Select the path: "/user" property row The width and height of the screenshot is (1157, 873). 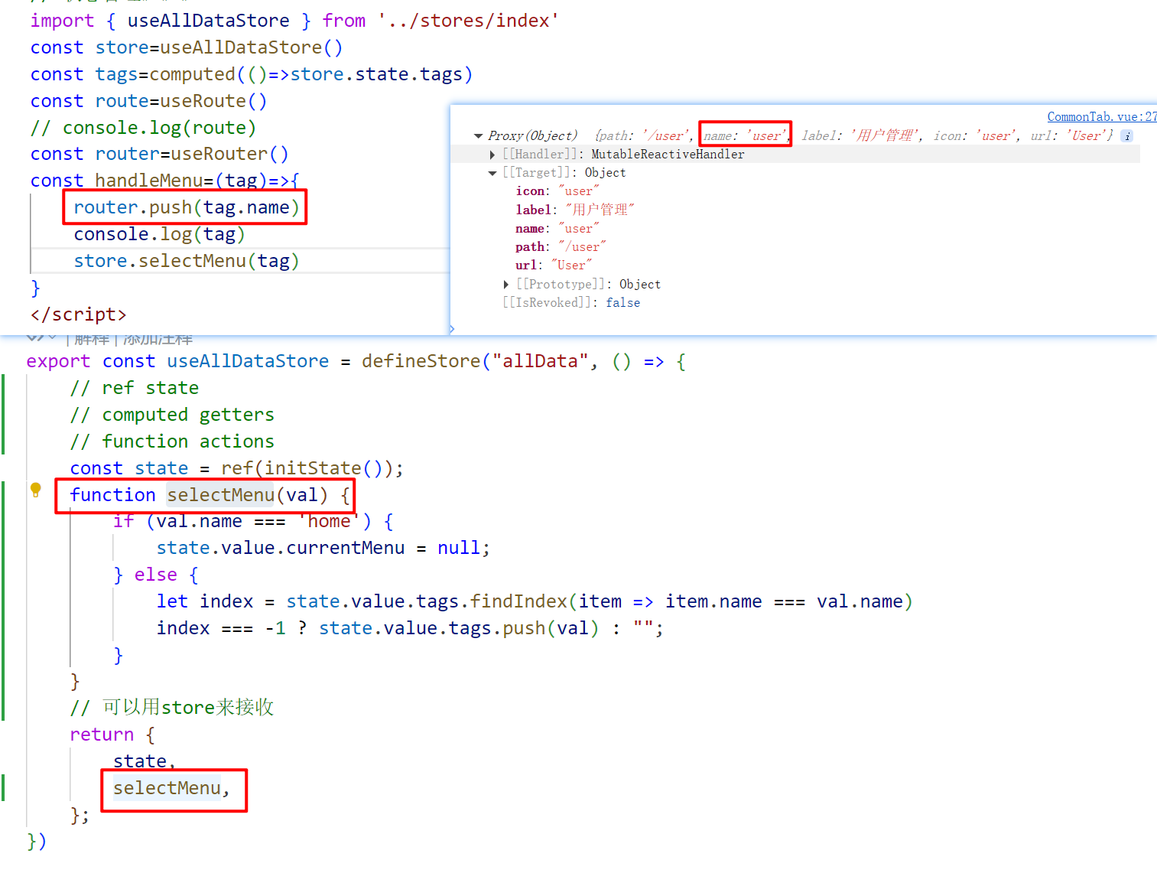pos(561,246)
